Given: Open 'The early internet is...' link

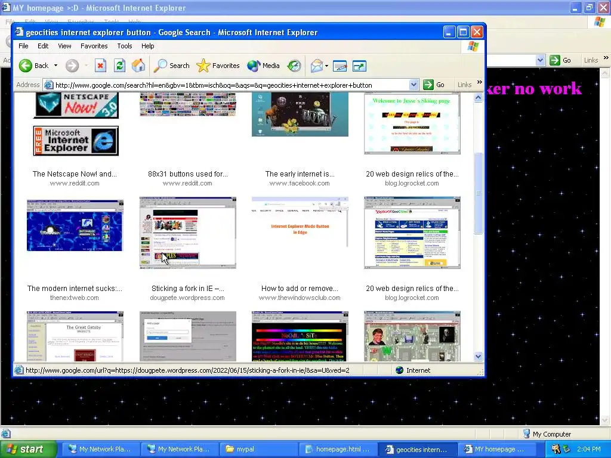Looking at the screenshot, I should pos(300,174).
